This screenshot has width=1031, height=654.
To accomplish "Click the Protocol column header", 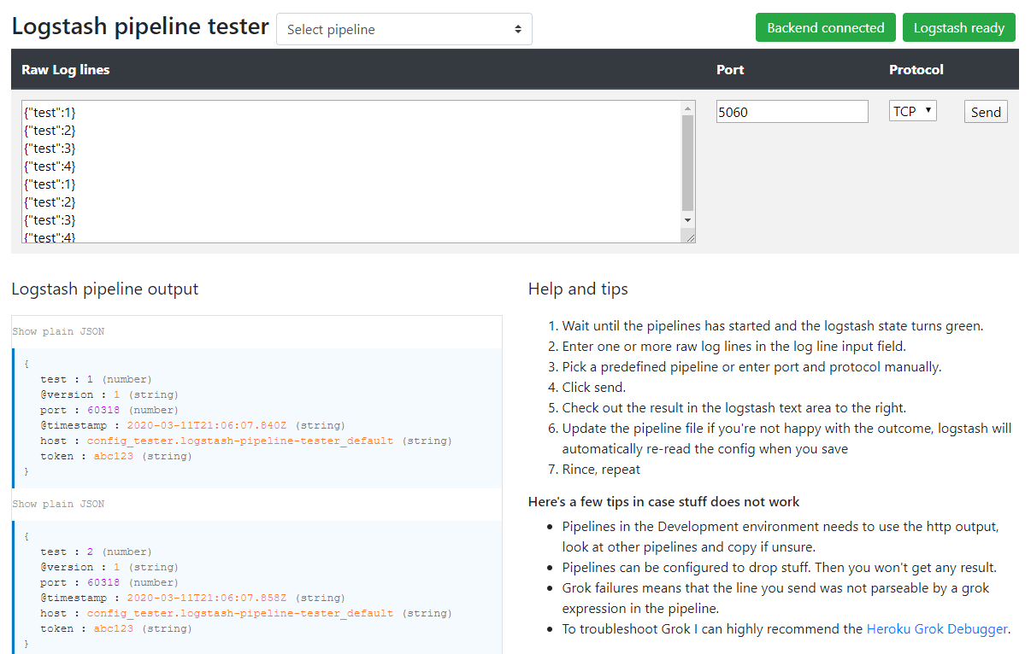I will click(916, 70).
